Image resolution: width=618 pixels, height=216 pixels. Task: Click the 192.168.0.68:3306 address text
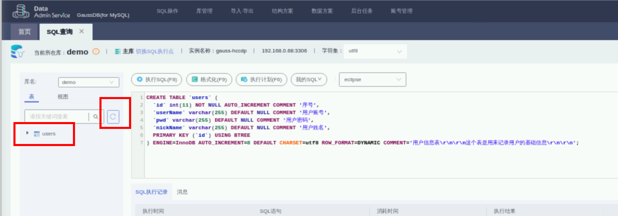tap(284, 51)
